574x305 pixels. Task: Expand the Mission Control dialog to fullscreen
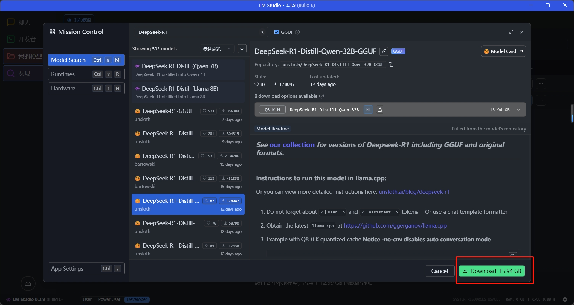[x=511, y=32]
